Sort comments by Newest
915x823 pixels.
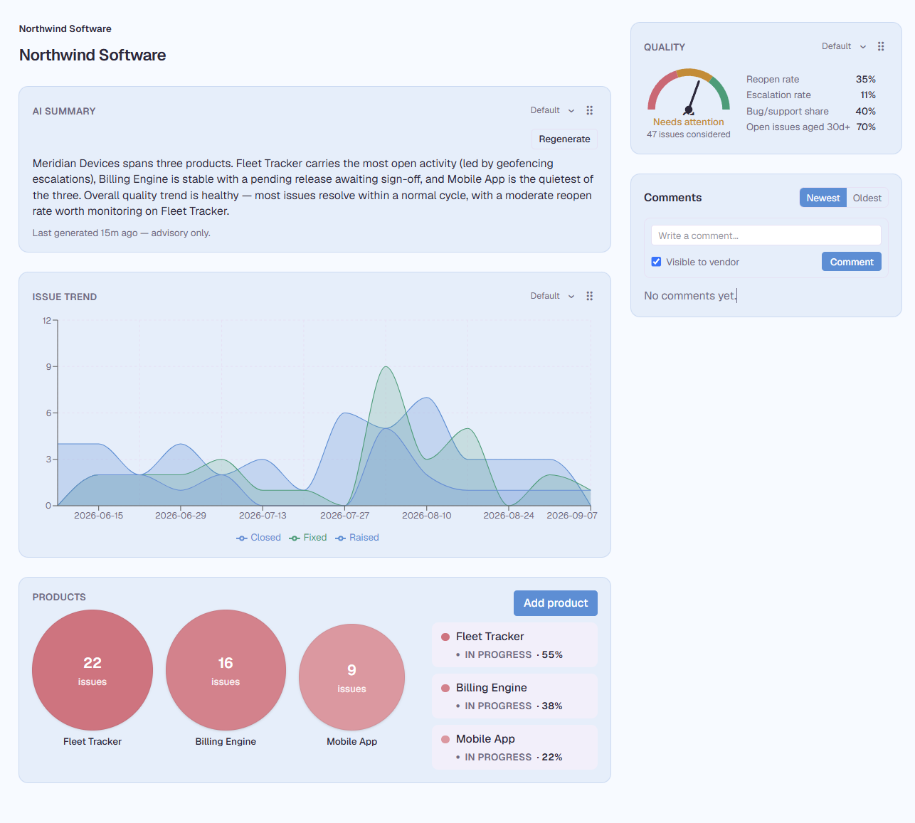(x=823, y=198)
